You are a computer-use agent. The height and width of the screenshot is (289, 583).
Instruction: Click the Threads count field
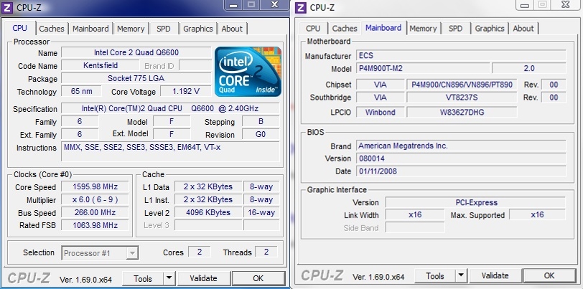266,252
